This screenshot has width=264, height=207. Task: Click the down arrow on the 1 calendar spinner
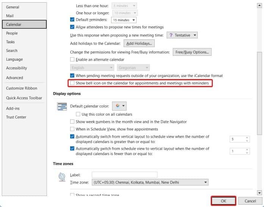(247, 153)
